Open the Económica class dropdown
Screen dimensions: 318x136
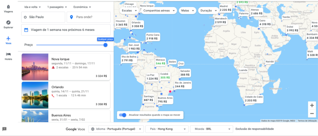[82, 7]
